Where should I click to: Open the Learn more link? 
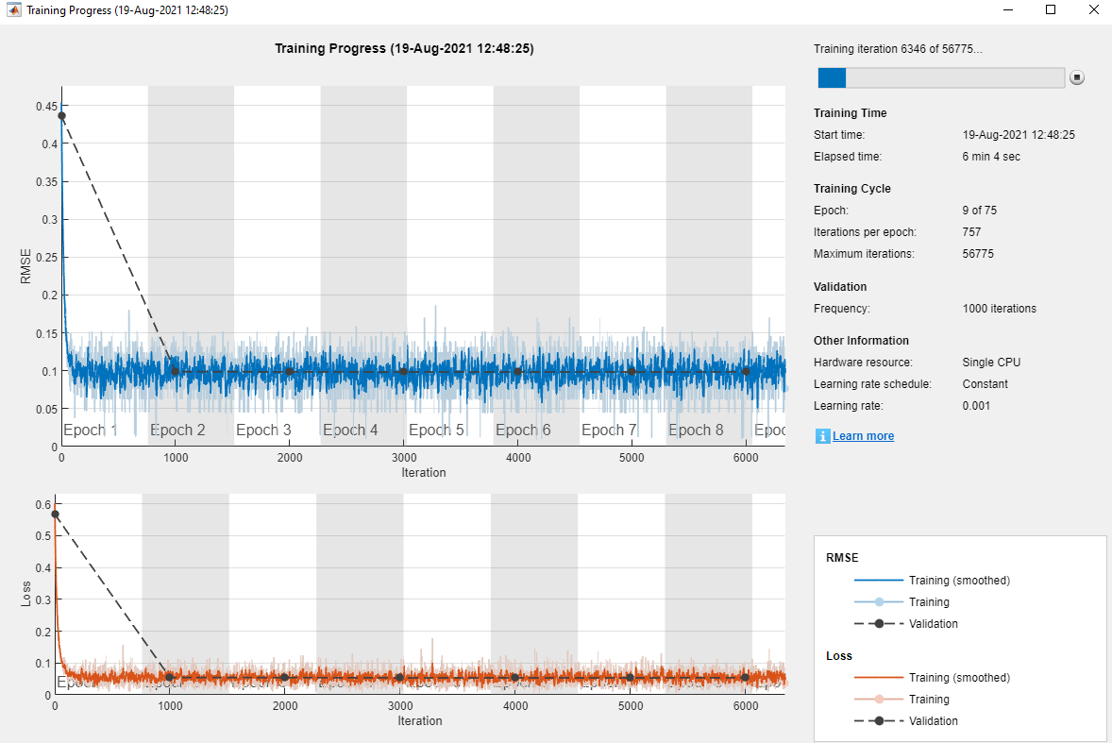tap(863, 436)
